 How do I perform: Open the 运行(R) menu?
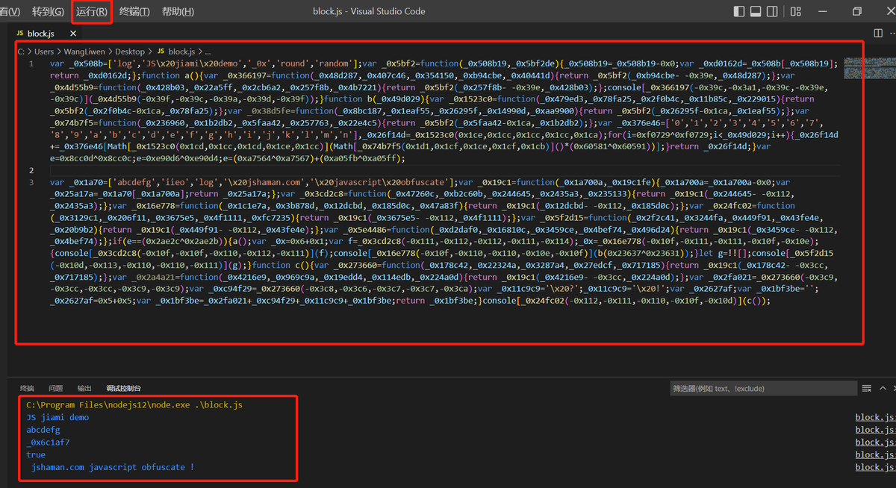[92, 11]
